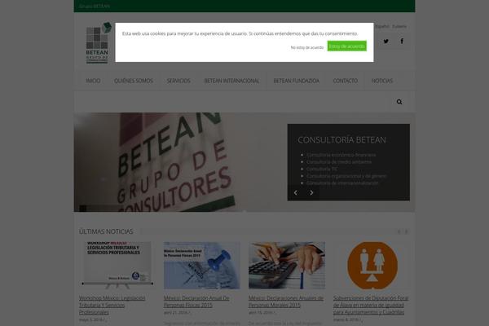489x326 pixels.
Task: Open the NOTICIAS page
Action: 382,81
